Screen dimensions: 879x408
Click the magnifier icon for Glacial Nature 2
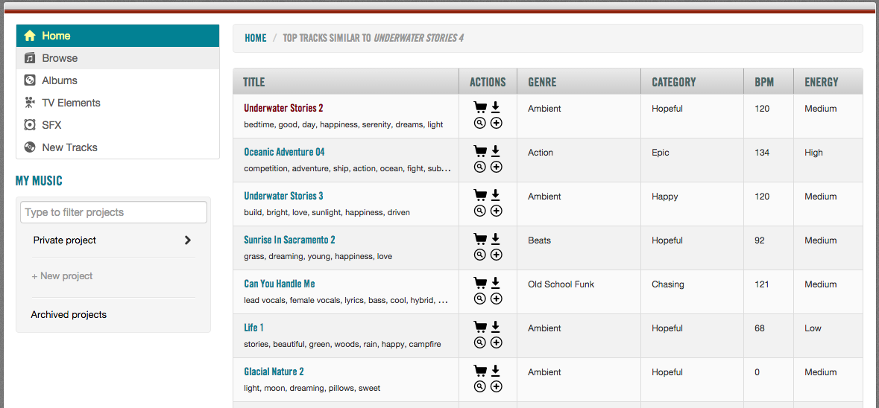click(480, 386)
